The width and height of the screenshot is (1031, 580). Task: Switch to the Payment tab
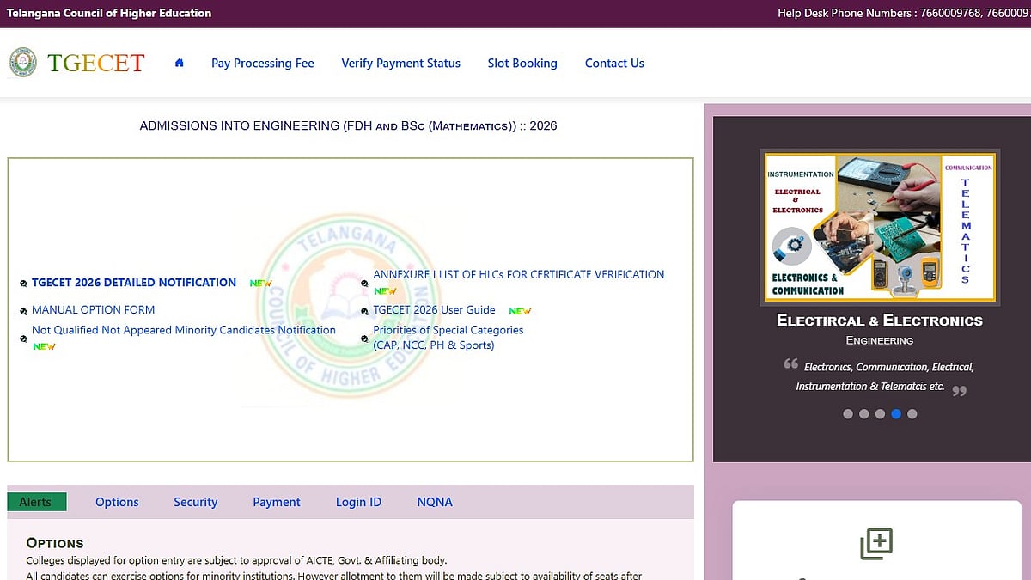[277, 502]
